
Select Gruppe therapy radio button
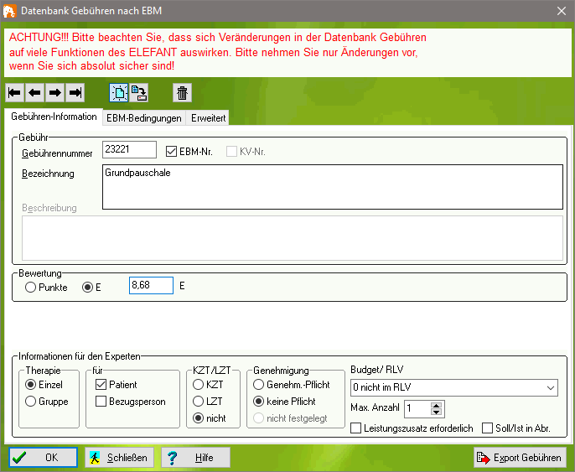(30, 402)
